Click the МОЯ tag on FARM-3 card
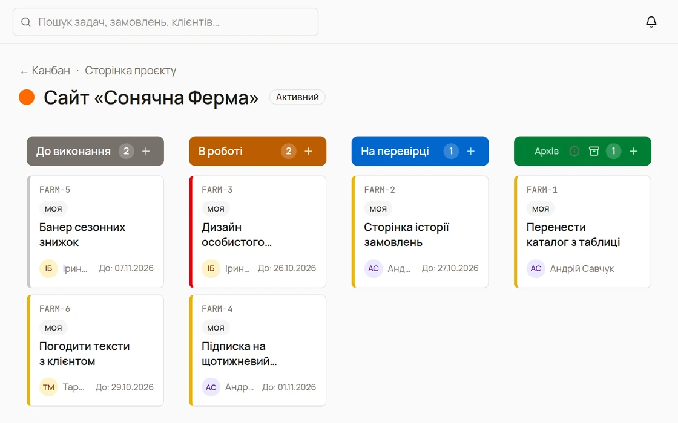 coord(216,209)
